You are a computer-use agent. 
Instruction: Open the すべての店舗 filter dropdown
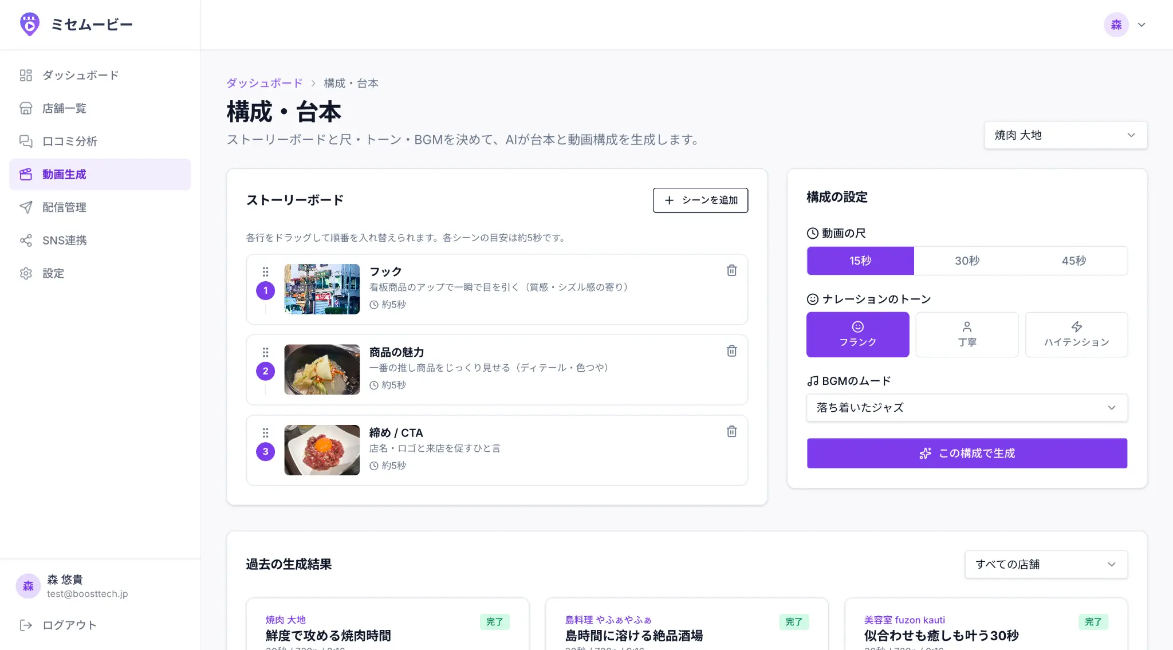[1046, 564]
